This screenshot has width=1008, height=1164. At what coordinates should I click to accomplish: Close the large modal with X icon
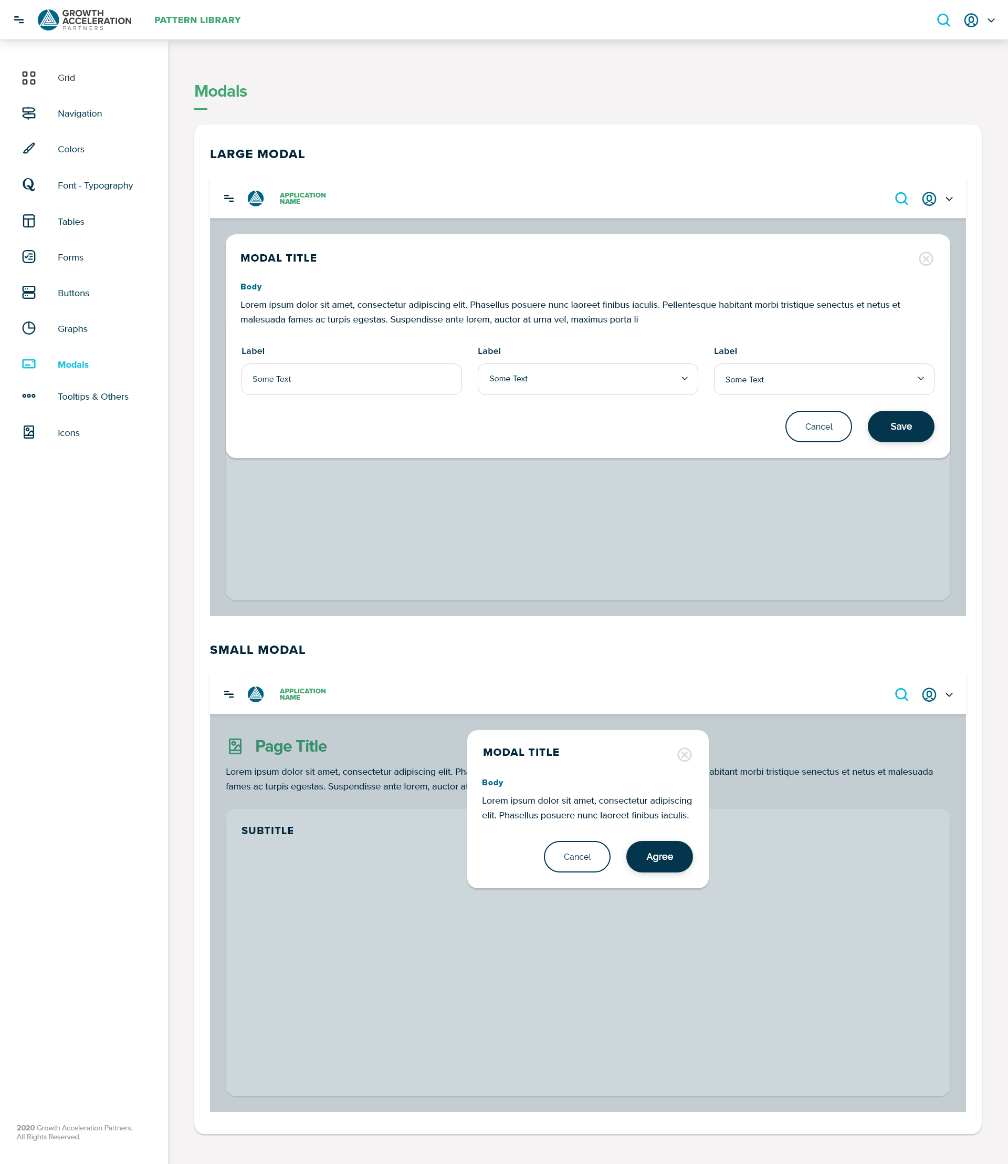[x=926, y=259]
